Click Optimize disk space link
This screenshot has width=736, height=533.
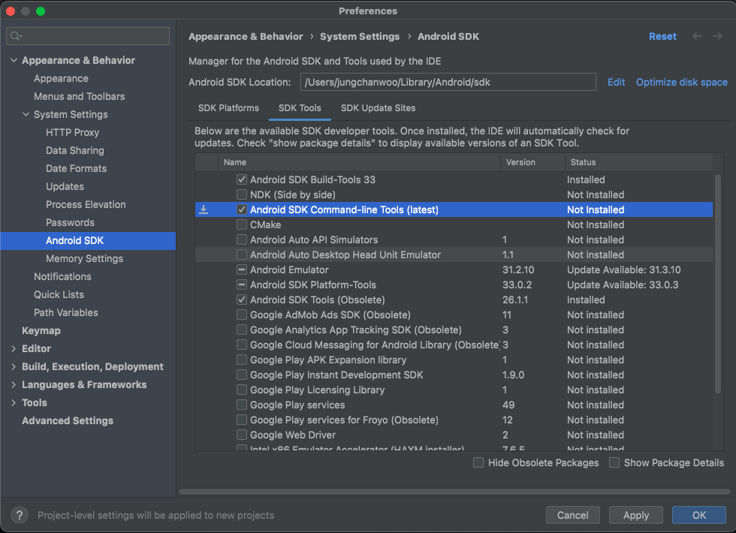682,82
